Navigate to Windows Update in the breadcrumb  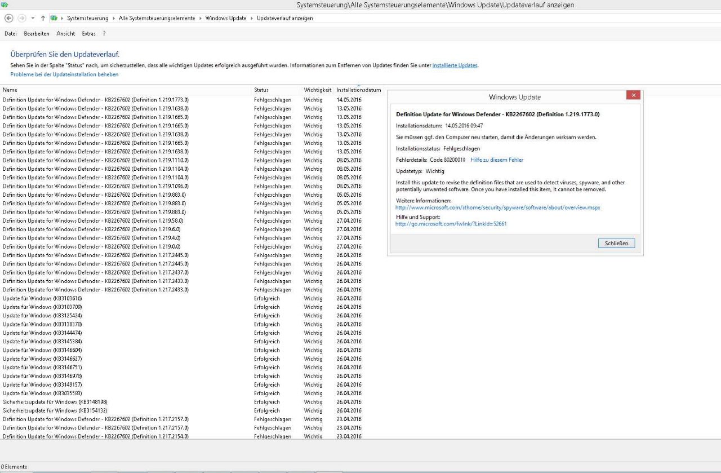point(226,18)
